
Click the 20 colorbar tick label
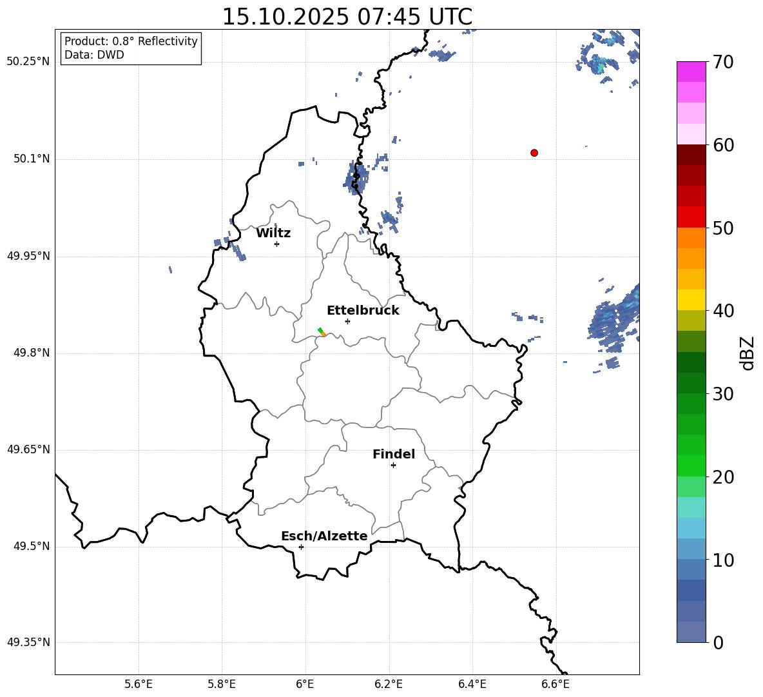723,477
